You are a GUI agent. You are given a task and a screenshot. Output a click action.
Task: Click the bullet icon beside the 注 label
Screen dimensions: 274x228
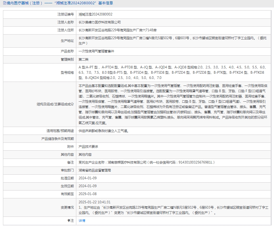click(68, 221)
